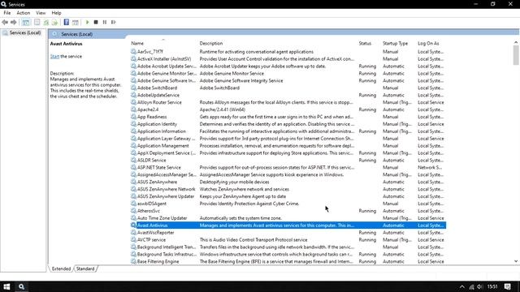The image size is (520, 292).
Task: Select the AvastWscReporter service
Action: point(288,233)
